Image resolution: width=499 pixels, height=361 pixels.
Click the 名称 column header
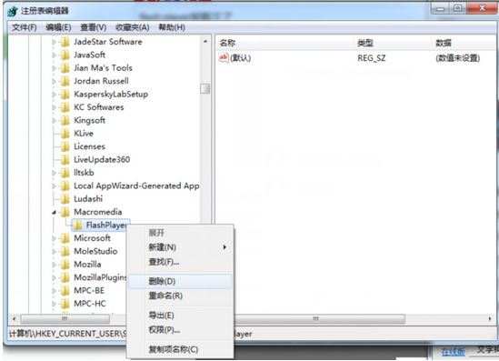[284, 43]
